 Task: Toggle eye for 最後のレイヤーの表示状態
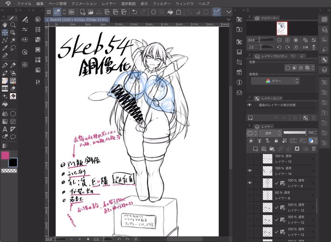(250, 105)
